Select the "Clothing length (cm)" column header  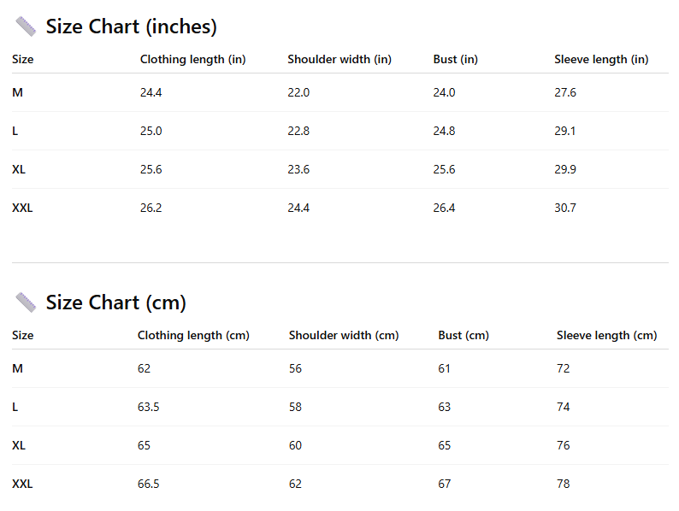[x=193, y=335]
